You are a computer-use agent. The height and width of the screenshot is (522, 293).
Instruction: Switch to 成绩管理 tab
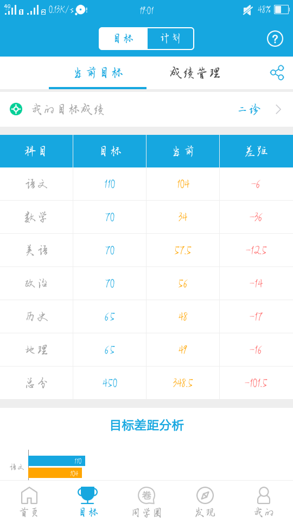point(195,72)
